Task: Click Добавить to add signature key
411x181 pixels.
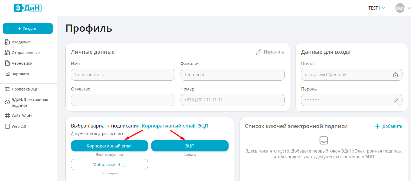Action: click(x=389, y=126)
